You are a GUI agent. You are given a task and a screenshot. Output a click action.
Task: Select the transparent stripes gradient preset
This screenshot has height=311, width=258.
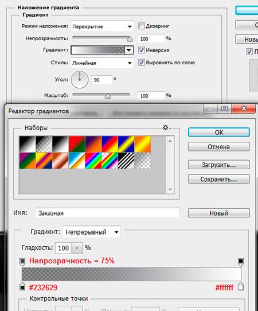126,161
